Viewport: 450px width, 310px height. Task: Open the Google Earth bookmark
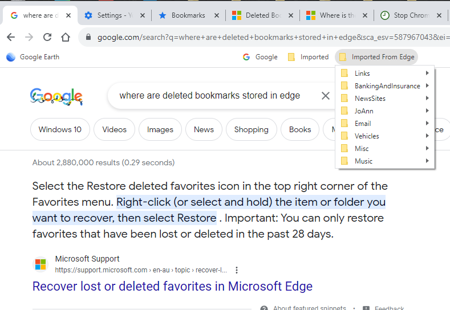click(33, 57)
